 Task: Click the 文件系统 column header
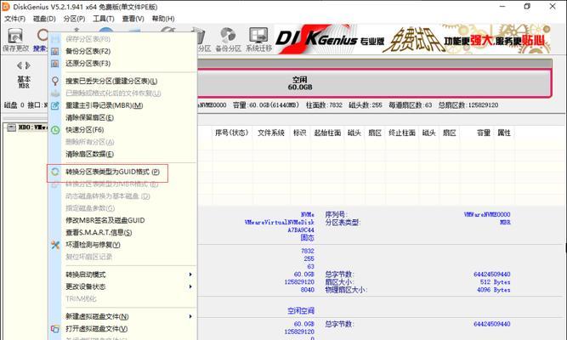click(271, 133)
